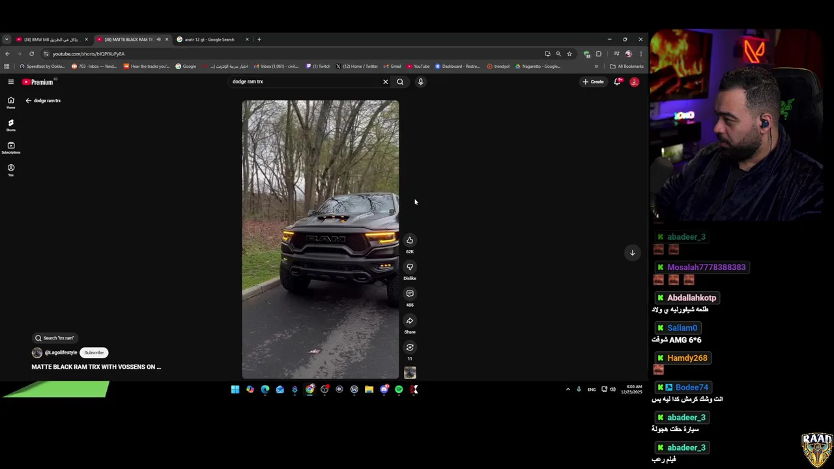Switch to the BMW M8 browser tab
Screen dimensions: 834x469
(x=51, y=39)
